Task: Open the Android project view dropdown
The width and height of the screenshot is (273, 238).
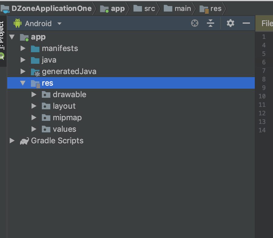Action: click(59, 24)
